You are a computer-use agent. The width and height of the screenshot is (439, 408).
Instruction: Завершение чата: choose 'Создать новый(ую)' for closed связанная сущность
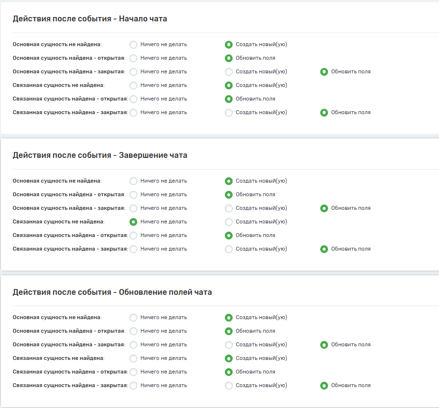tap(229, 249)
